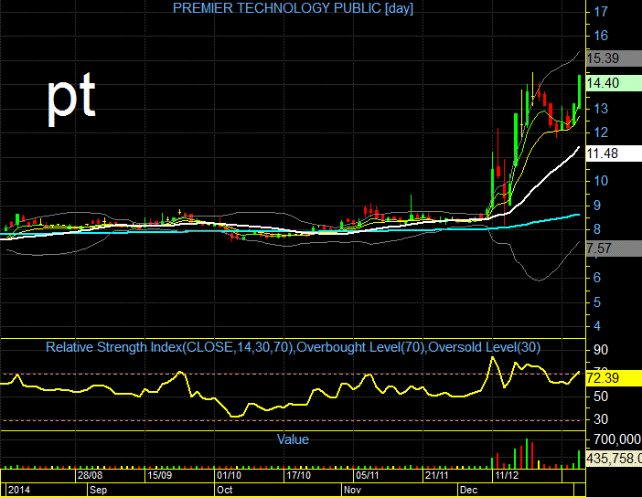Click the 05/11 date marker
Viewport: 642px width, 497px height.
[368, 475]
